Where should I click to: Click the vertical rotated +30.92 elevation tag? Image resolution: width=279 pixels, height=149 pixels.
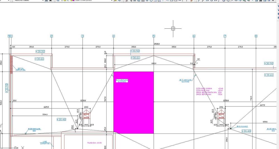7,88
